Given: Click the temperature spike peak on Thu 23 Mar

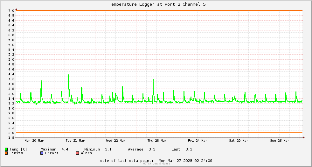Looking at the screenshot, I should click(153, 79).
